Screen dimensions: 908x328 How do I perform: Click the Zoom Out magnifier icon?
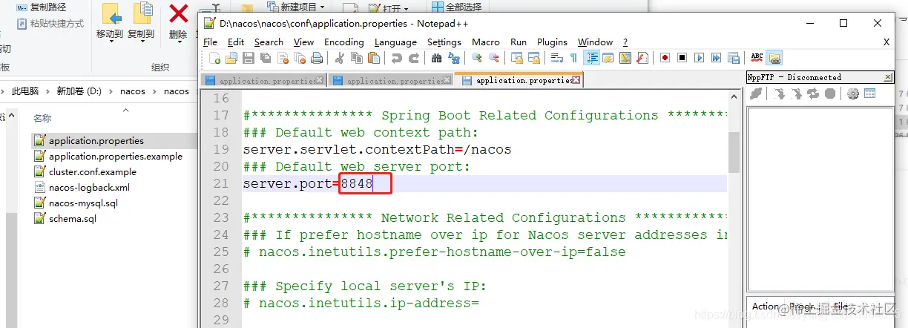493,58
